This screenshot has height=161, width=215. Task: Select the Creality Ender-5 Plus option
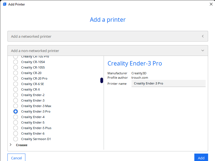point(16,128)
